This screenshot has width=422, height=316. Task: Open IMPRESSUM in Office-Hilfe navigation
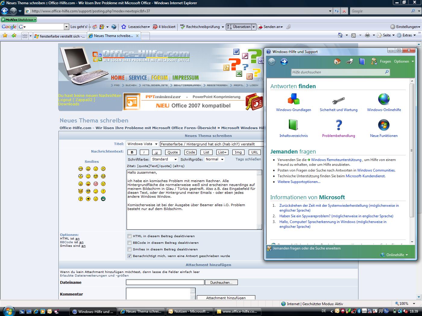coord(185,78)
